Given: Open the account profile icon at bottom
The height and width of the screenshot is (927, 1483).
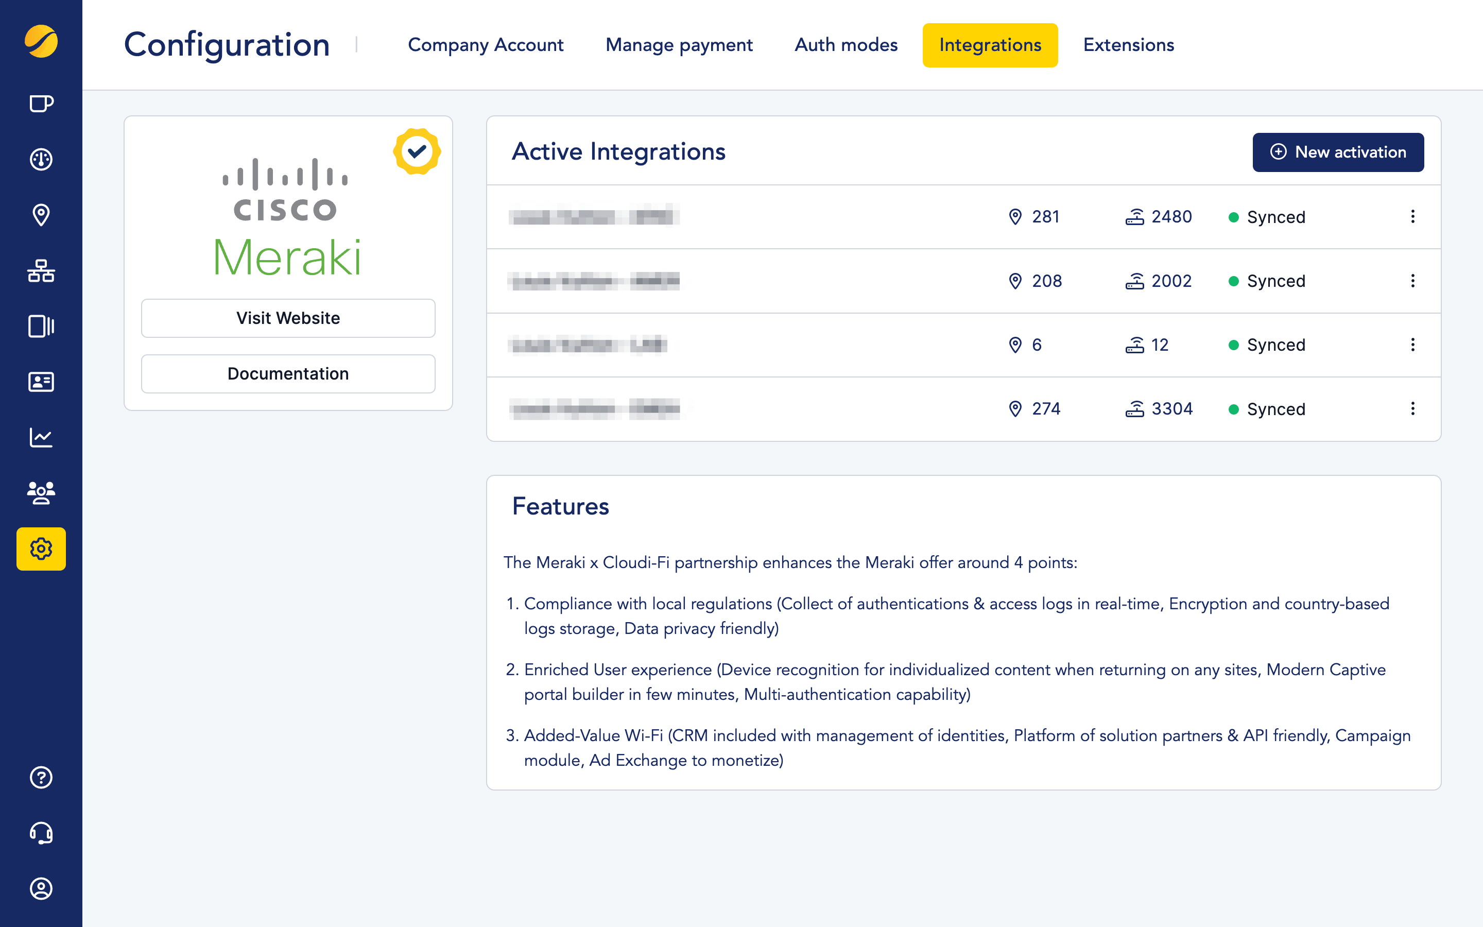Looking at the screenshot, I should tap(41, 888).
